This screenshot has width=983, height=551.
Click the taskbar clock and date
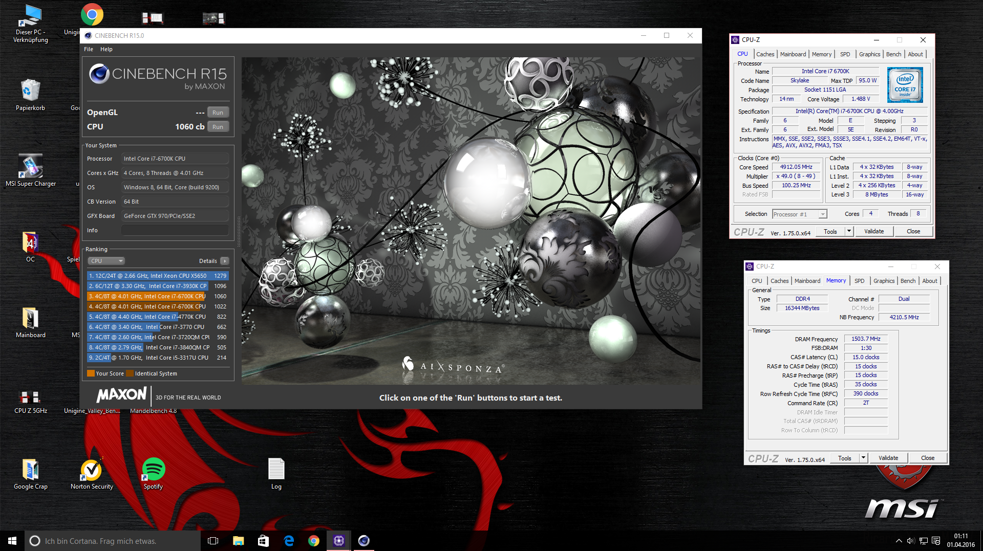(x=961, y=541)
